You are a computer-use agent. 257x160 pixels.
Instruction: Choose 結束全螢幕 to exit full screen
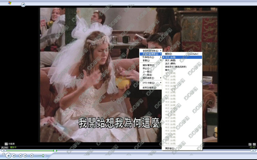150,88
